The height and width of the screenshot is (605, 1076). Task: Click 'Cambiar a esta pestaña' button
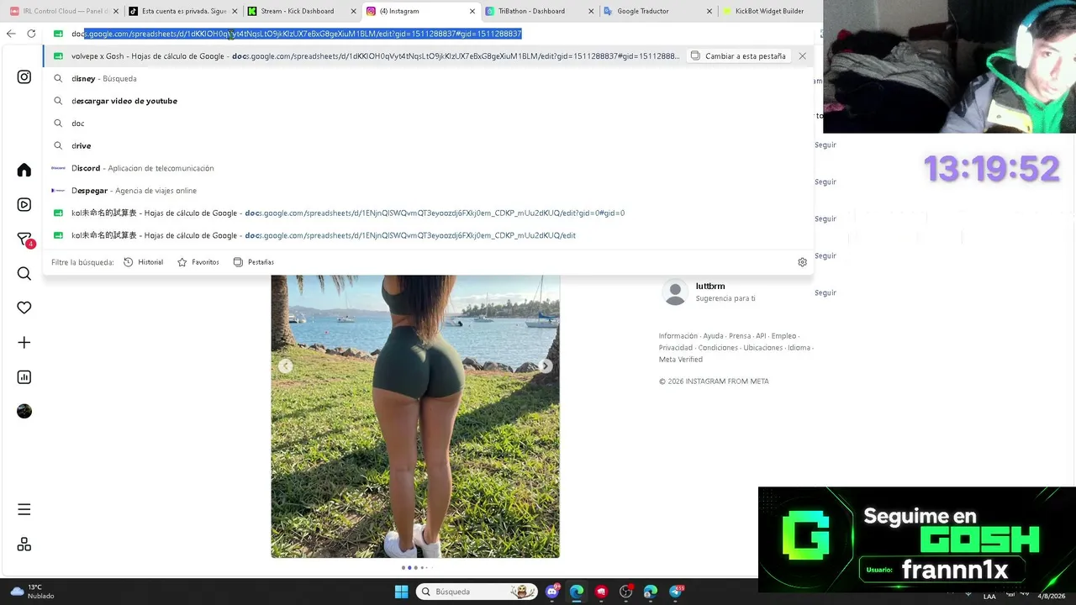738,56
